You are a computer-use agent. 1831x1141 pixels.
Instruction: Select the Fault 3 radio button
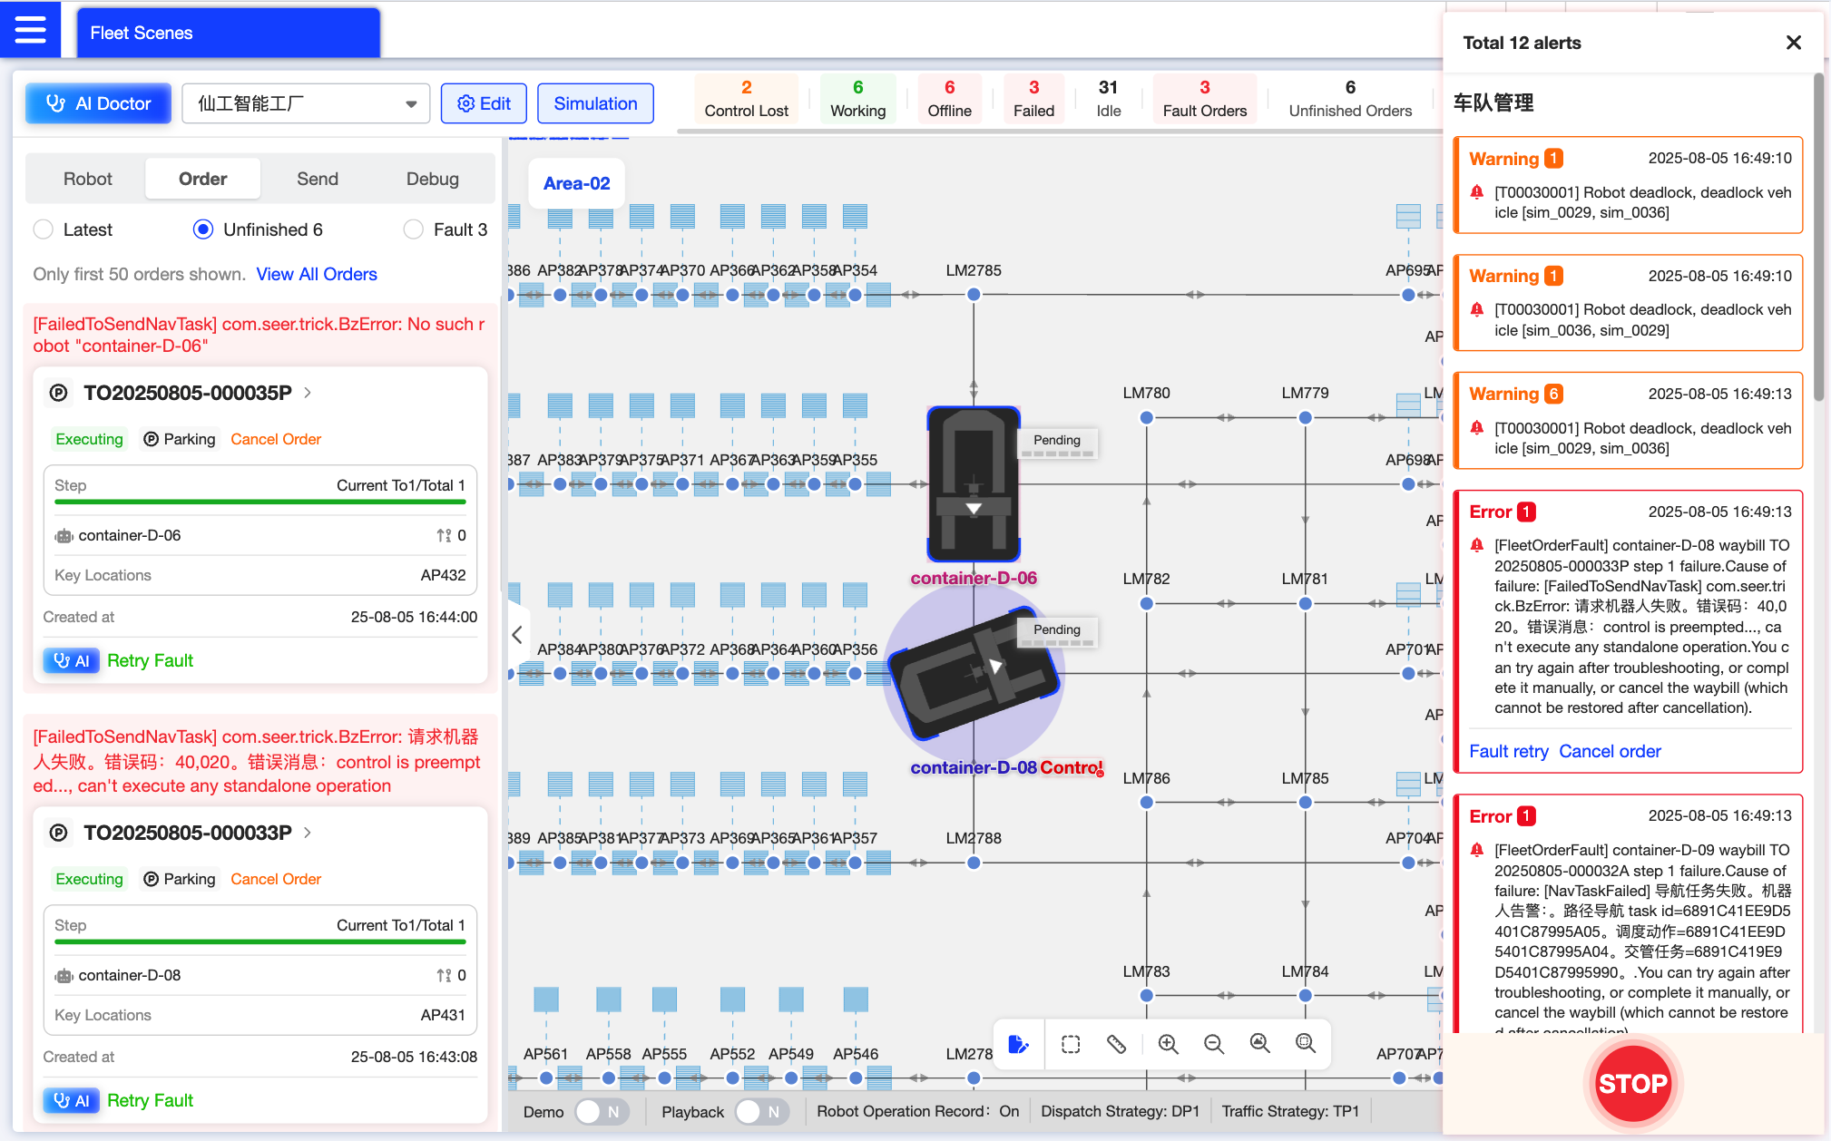click(413, 229)
